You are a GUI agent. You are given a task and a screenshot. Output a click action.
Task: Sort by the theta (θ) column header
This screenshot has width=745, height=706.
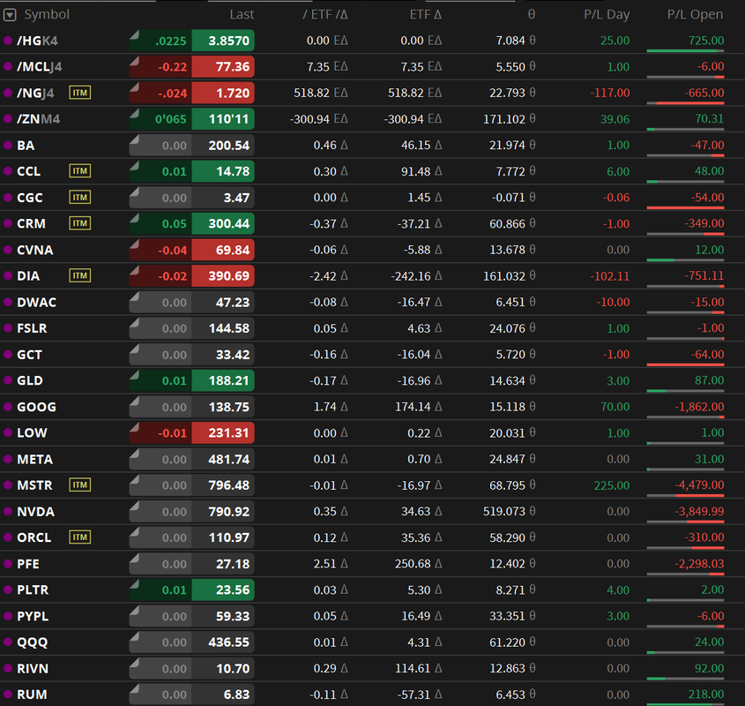[x=531, y=15]
